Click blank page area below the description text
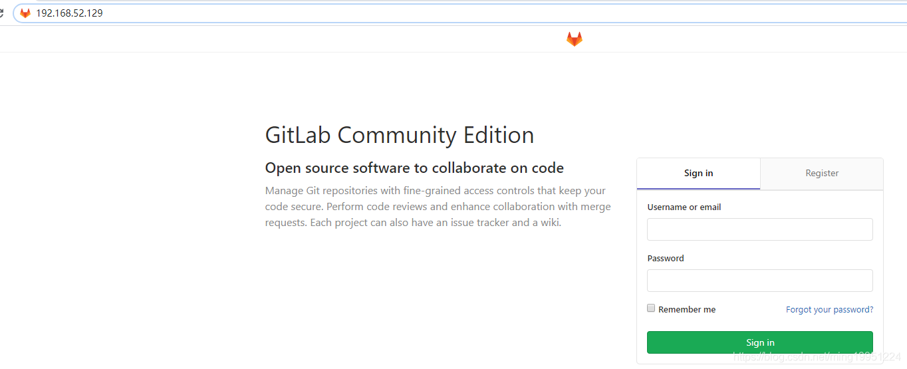This screenshot has width=907, height=369. point(432,299)
